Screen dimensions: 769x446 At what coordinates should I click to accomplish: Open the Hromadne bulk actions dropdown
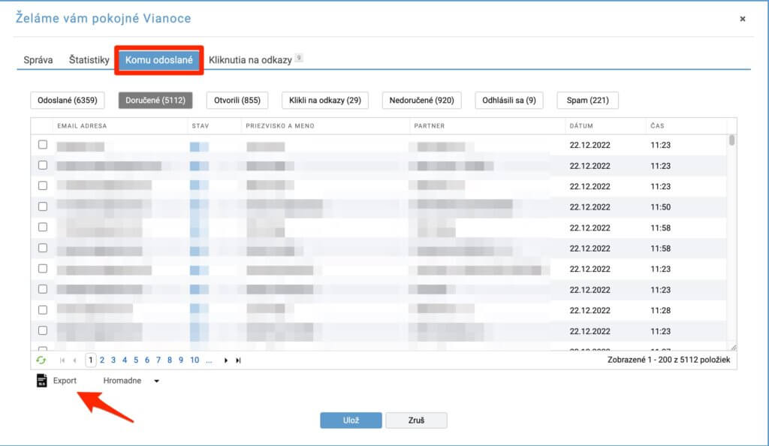pyautogui.click(x=131, y=381)
